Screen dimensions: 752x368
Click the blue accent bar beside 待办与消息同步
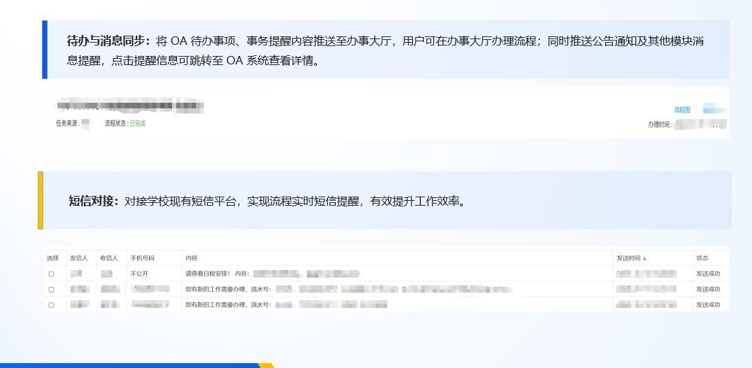tap(45, 49)
